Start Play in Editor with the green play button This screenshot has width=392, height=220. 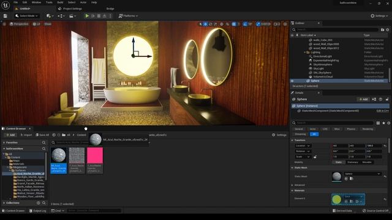tap(87, 16)
